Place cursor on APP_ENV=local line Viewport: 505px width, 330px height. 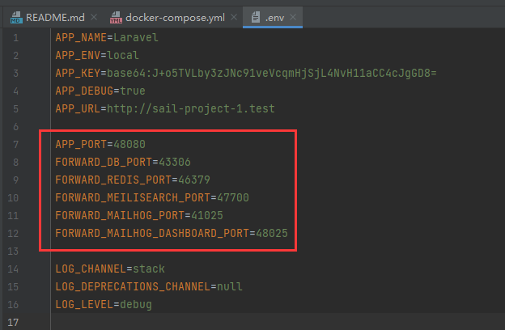click(x=97, y=55)
